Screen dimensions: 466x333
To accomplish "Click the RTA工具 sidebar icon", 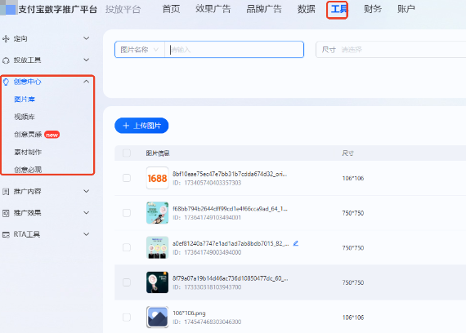I will (x=6, y=235).
